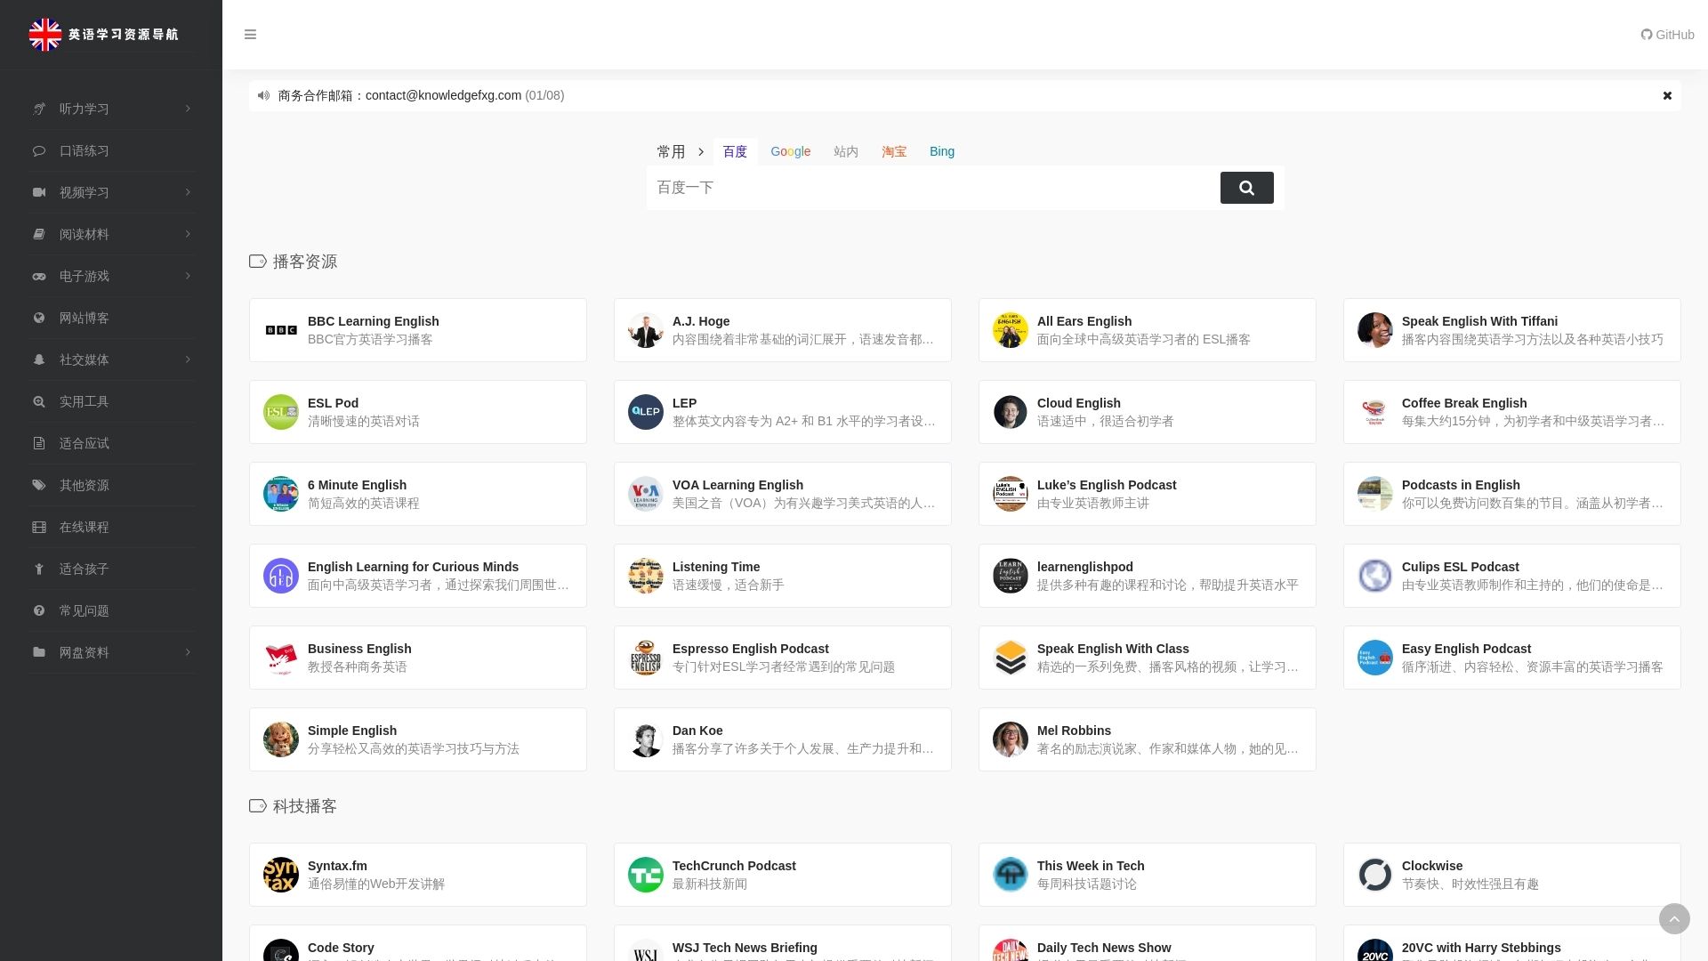Click the announcement speaker icon
The image size is (1708, 961).
pos(263,95)
